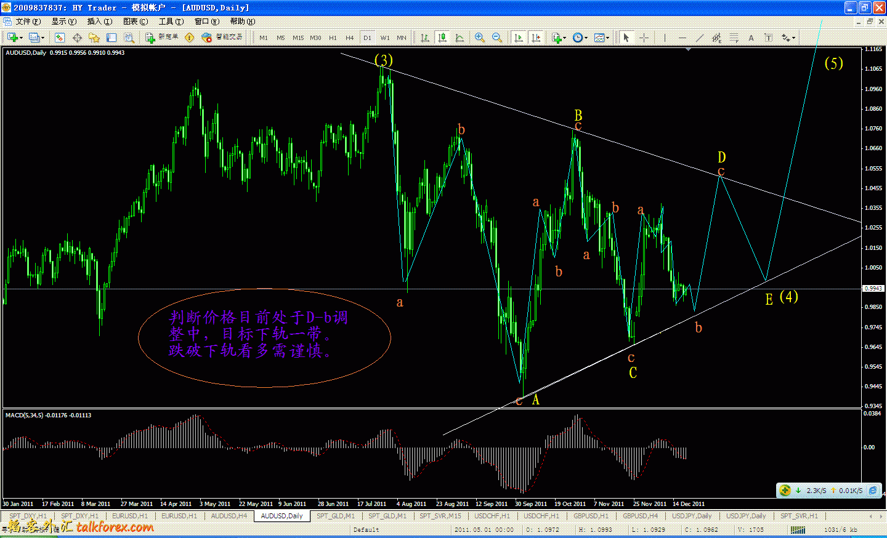Switch chart to M5 timeframe
887x538 pixels.
281,38
